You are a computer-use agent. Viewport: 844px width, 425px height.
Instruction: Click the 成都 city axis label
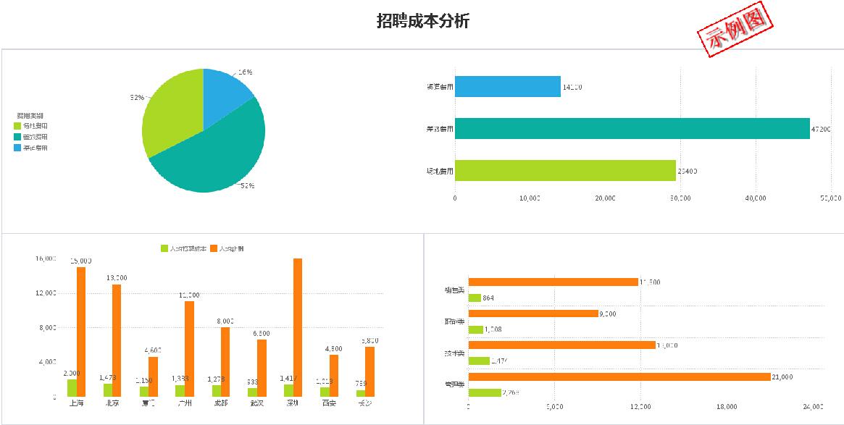pyautogui.click(x=221, y=403)
